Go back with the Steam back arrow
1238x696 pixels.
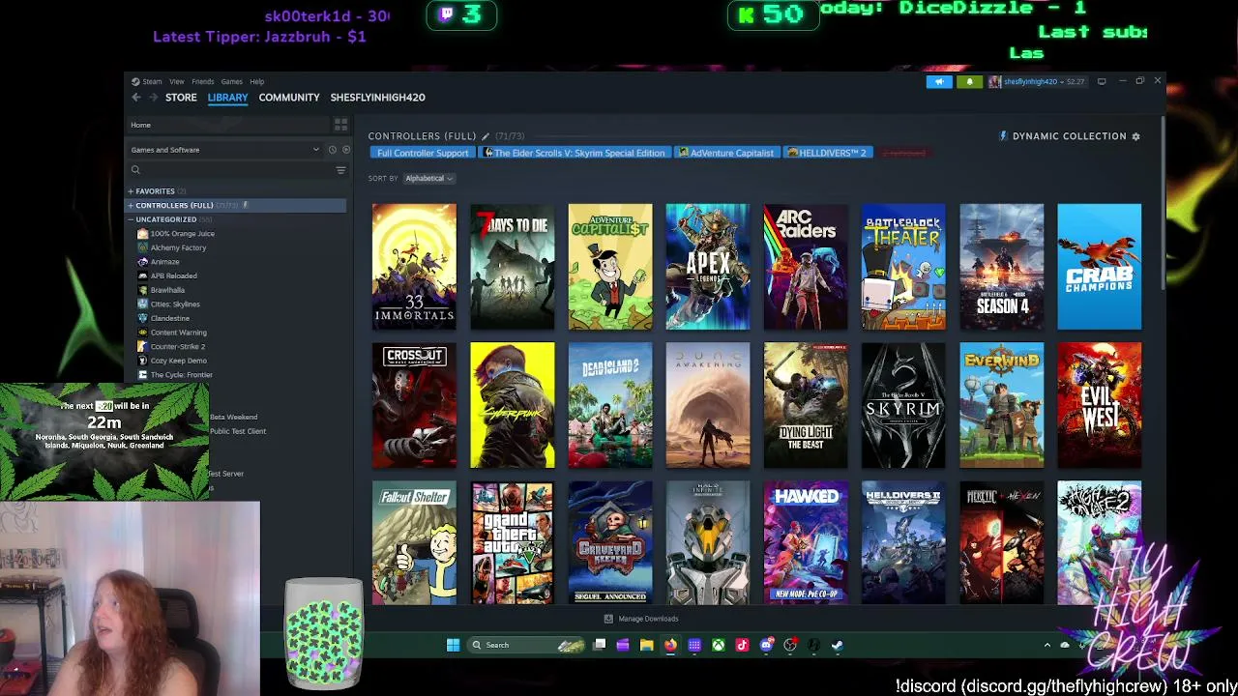click(x=136, y=98)
